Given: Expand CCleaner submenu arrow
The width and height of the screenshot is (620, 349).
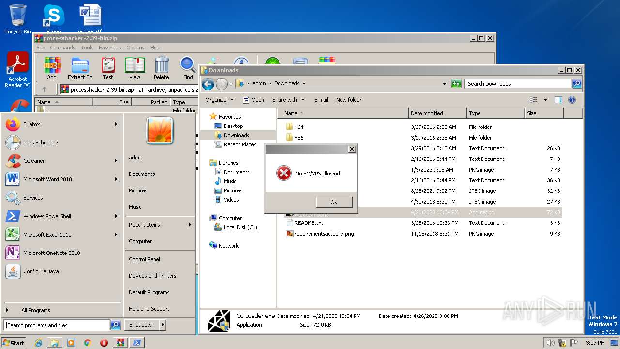Looking at the screenshot, I should [116, 161].
